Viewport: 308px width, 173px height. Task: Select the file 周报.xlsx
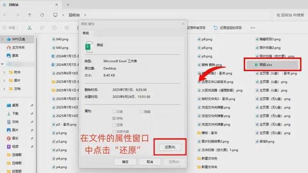(x=273, y=65)
